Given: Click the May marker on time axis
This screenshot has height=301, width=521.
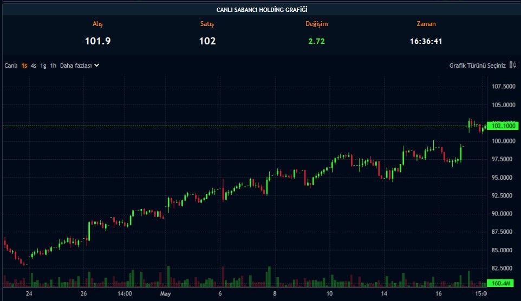Looking at the screenshot, I should pyautogui.click(x=166, y=294).
